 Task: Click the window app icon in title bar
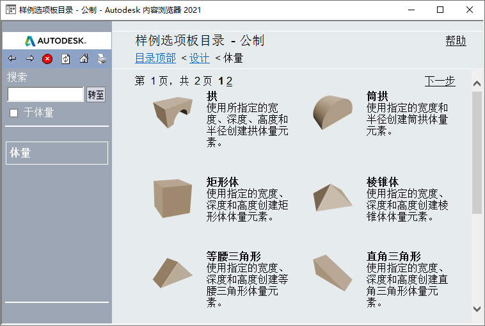(10, 10)
